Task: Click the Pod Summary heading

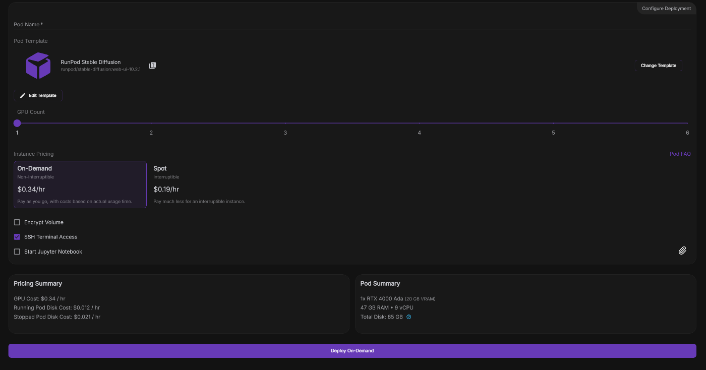Action: (380, 283)
